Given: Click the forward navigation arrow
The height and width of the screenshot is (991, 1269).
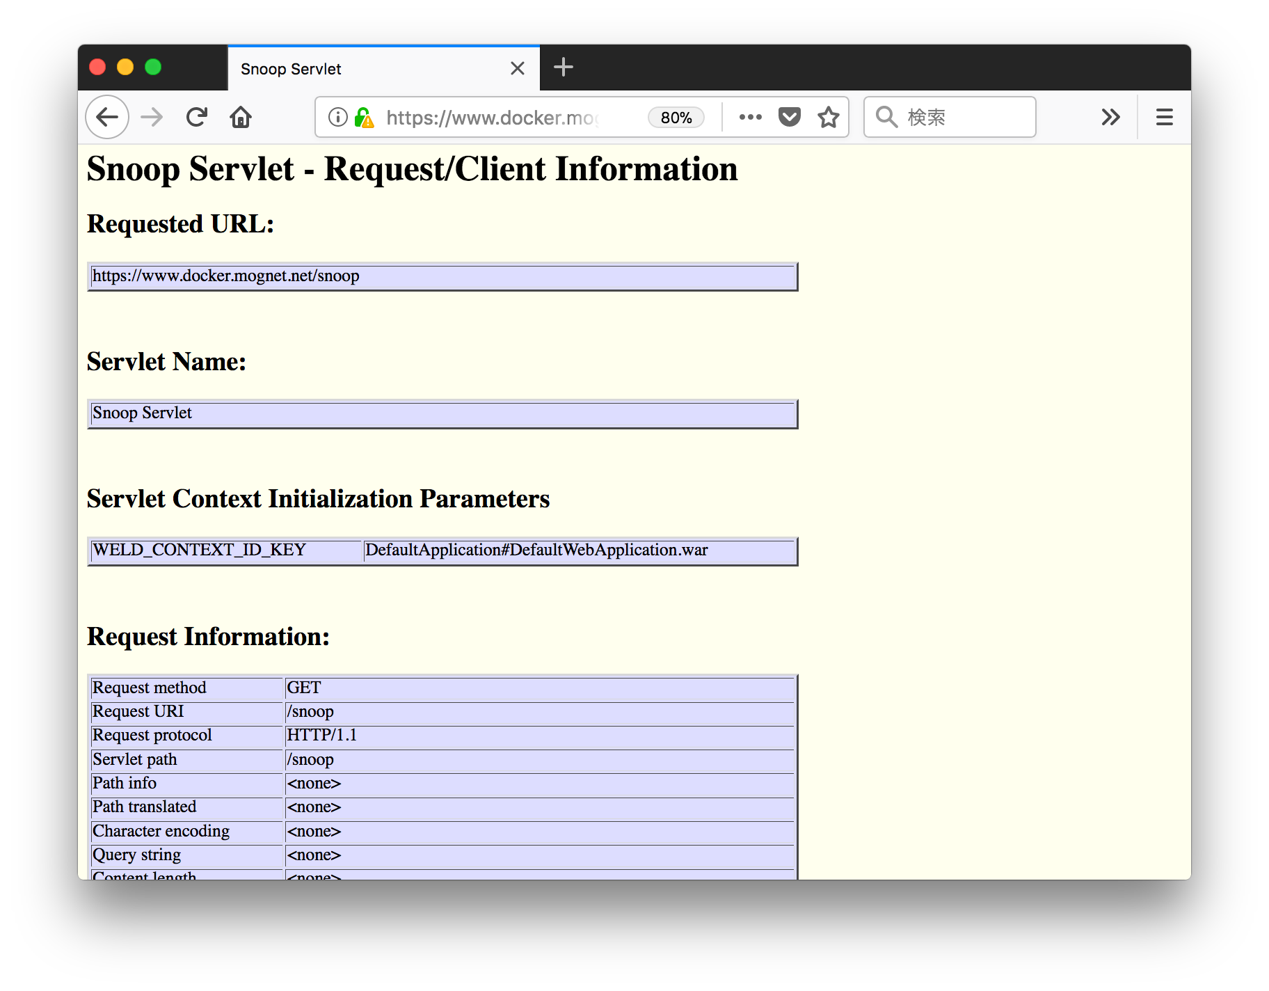Looking at the screenshot, I should click(151, 117).
